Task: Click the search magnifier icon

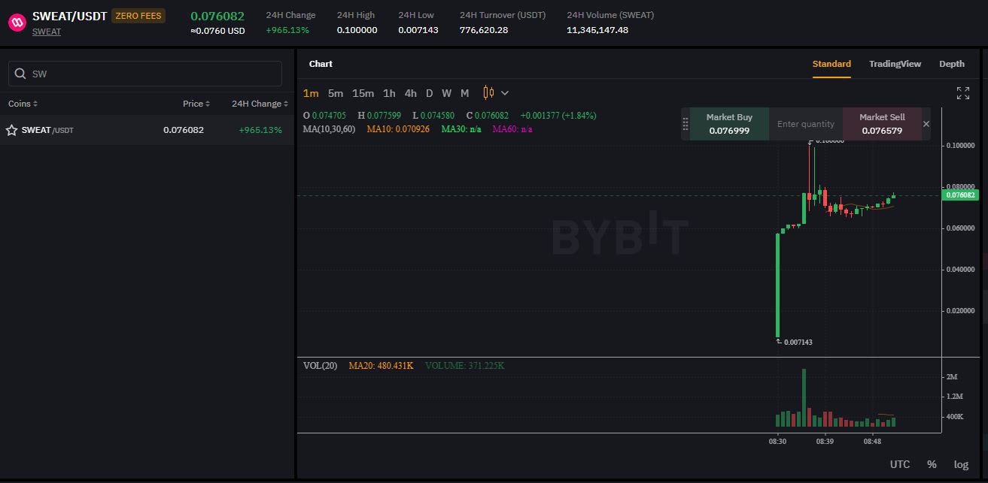Action: pyautogui.click(x=20, y=74)
